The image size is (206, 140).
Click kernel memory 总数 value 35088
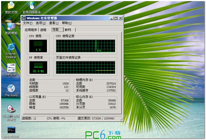tap(112, 100)
